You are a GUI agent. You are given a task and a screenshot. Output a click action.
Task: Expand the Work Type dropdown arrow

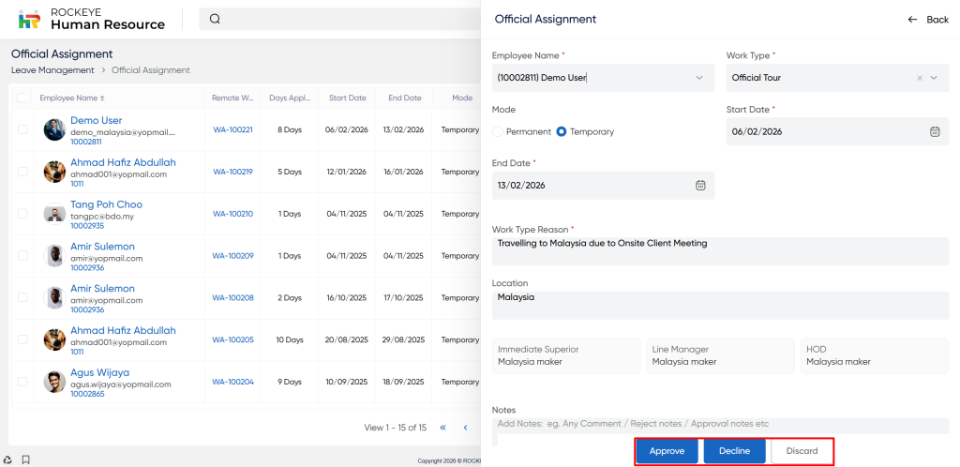pos(934,78)
